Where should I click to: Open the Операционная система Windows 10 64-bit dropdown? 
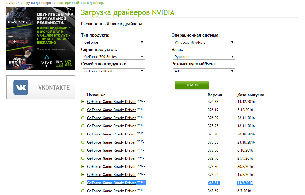(204, 42)
